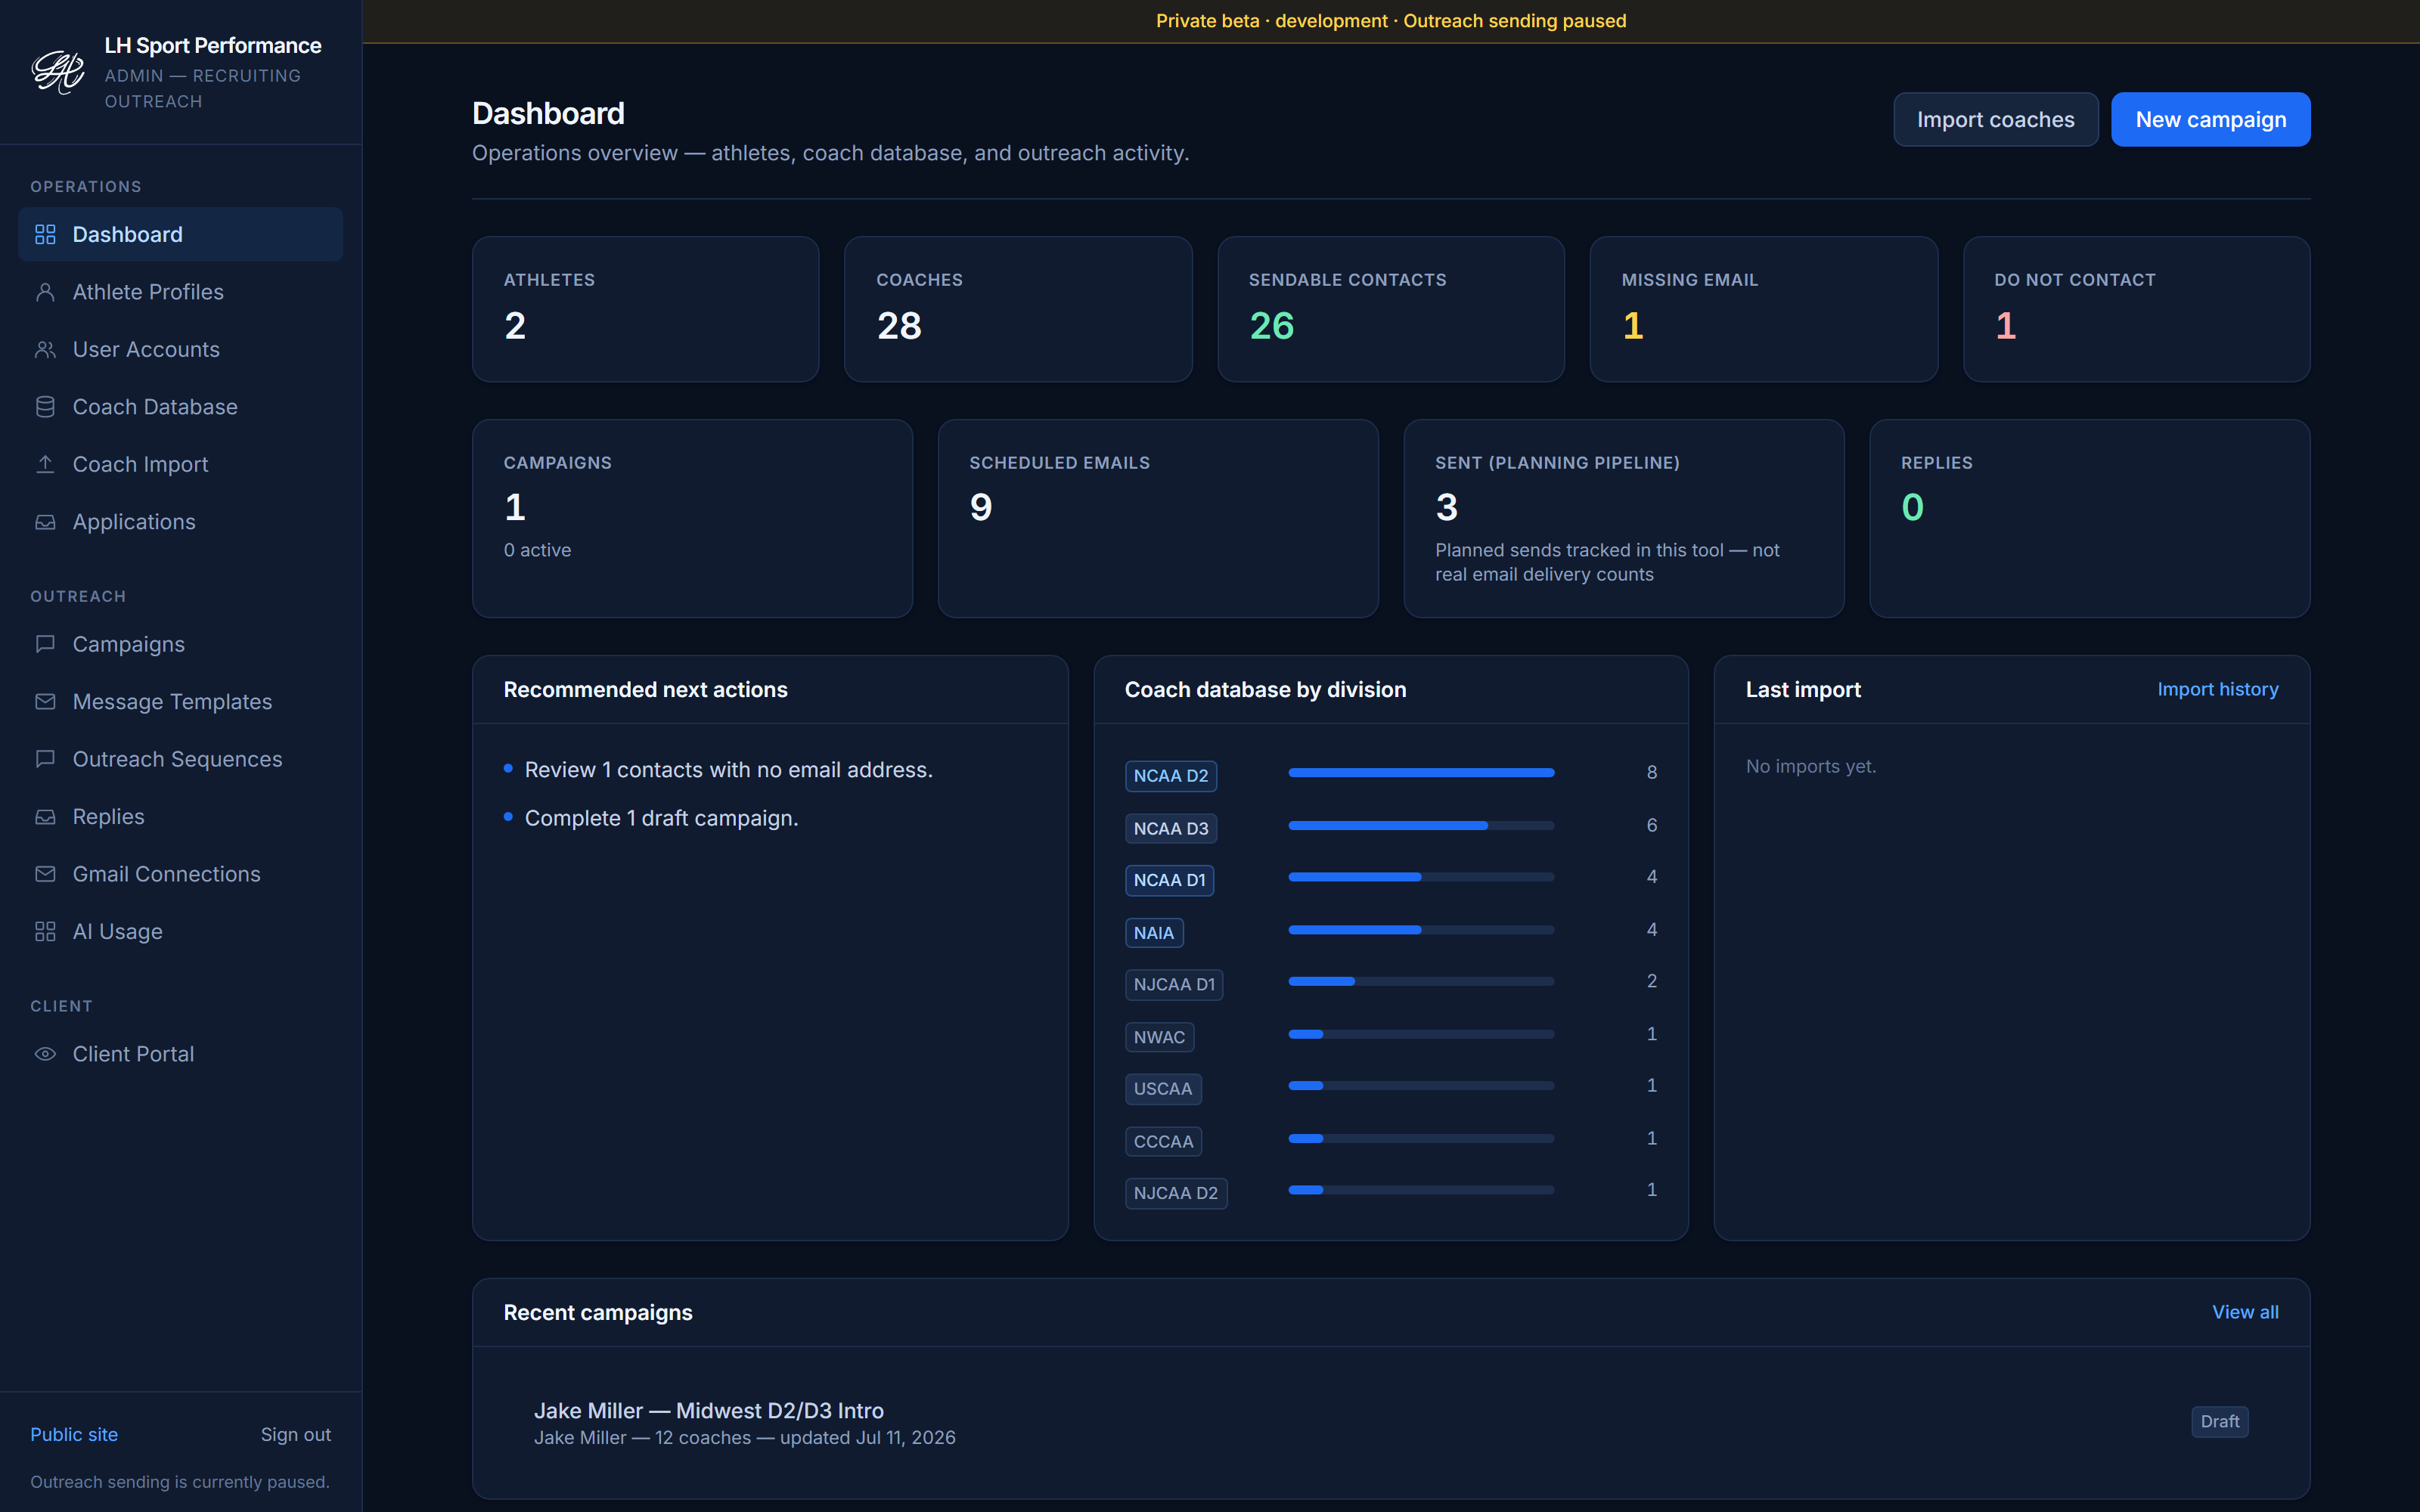Click the NCAA D2 division badge

1170,776
